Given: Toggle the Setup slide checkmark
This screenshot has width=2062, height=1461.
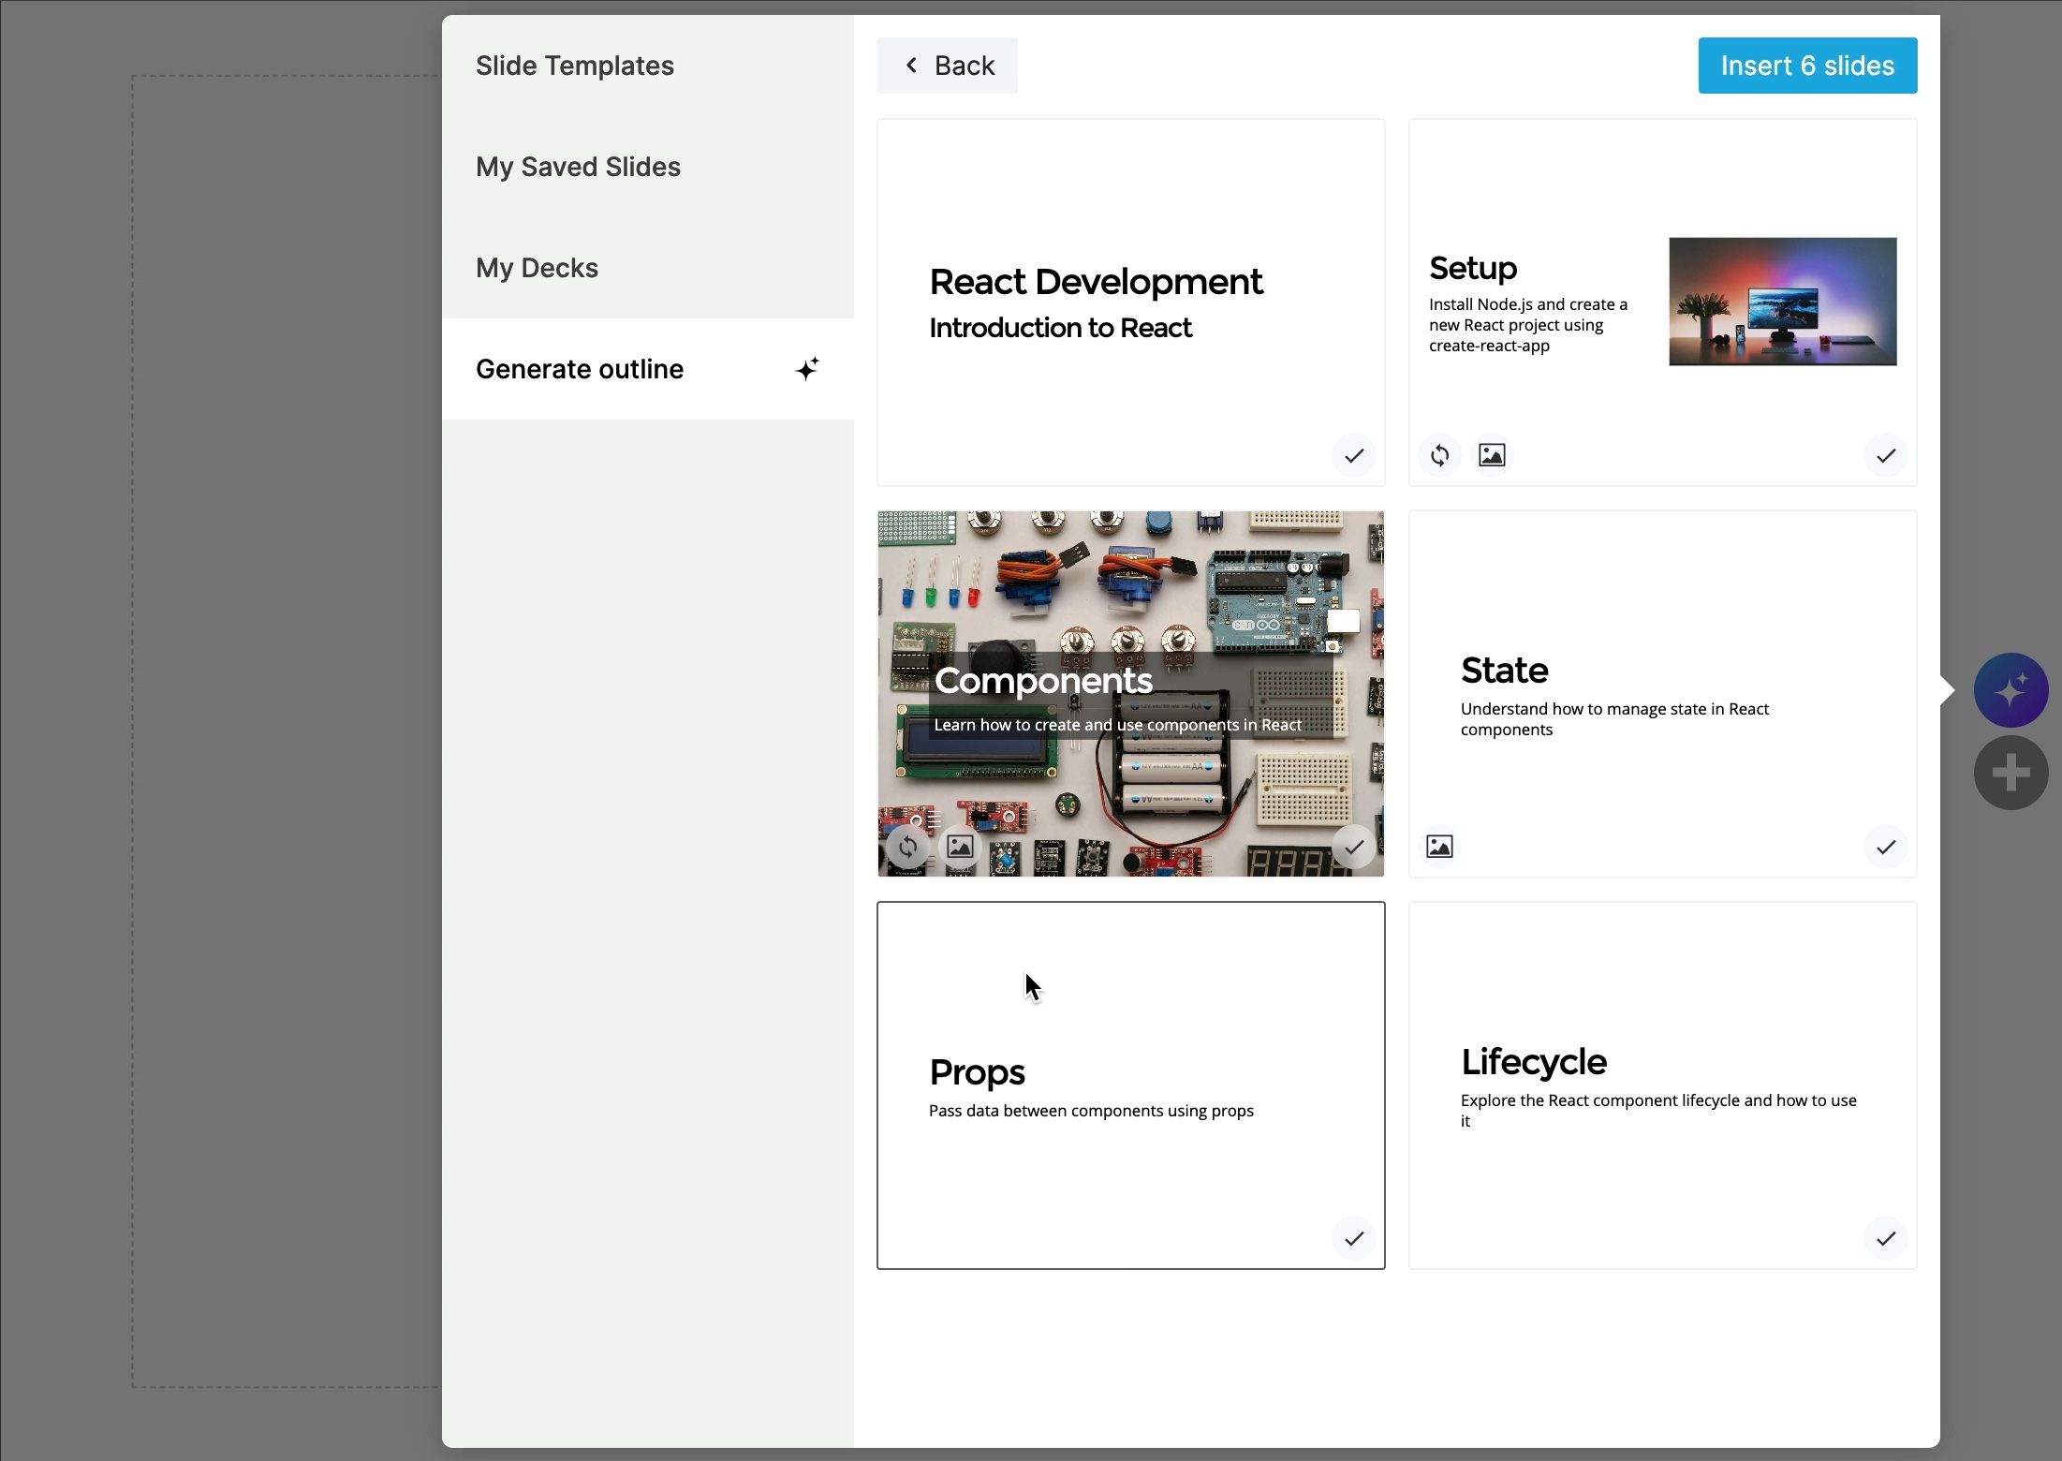Looking at the screenshot, I should tap(1885, 456).
